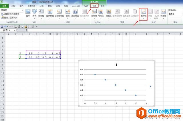Switch to the 格式 Format chart tab
This screenshot has width=183, height=121.
pos(102,6)
